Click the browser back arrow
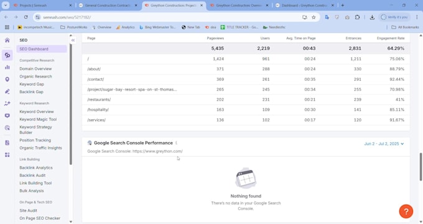 click(6, 17)
